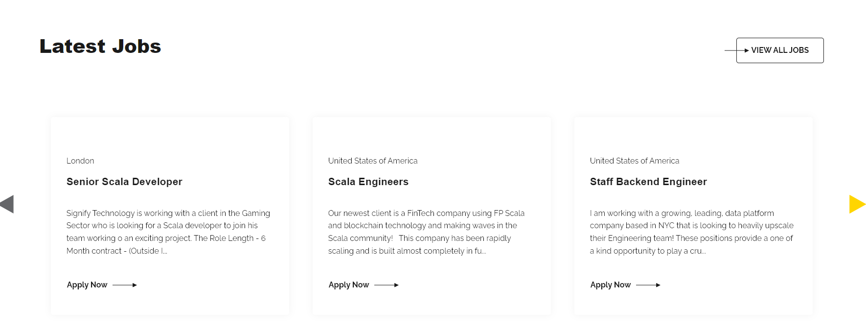Apply Now for the Senior Scala Developer job
The height and width of the screenshot is (333, 866).
tap(87, 285)
